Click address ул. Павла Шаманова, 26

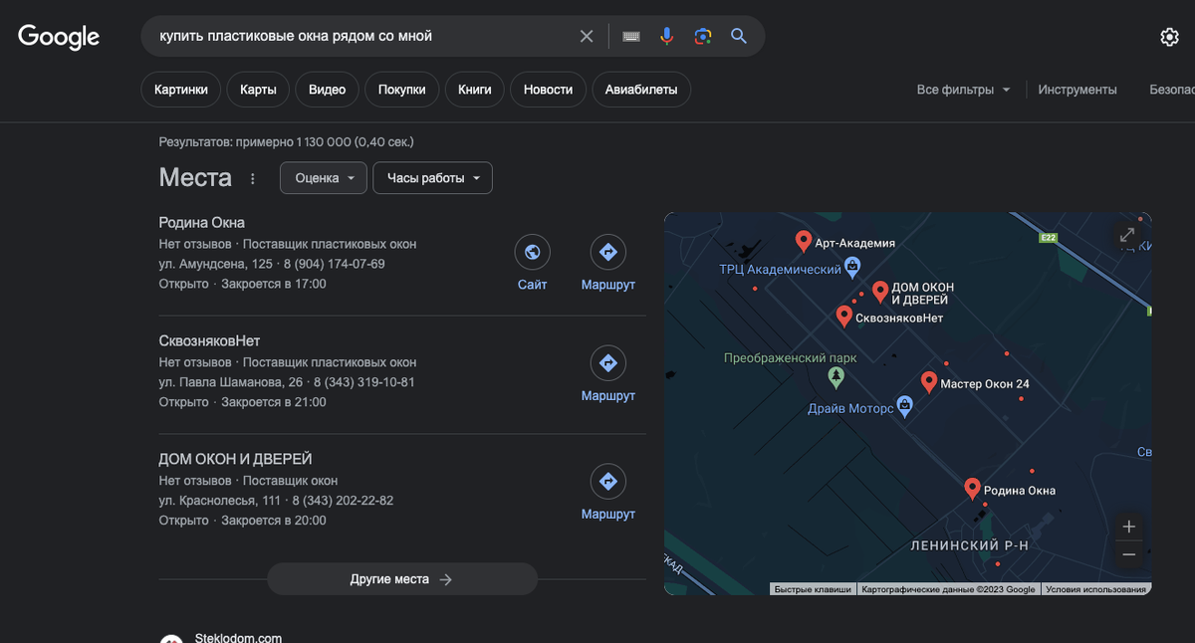231,382
